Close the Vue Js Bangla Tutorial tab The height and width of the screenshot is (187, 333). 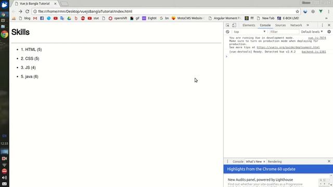(55, 4)
